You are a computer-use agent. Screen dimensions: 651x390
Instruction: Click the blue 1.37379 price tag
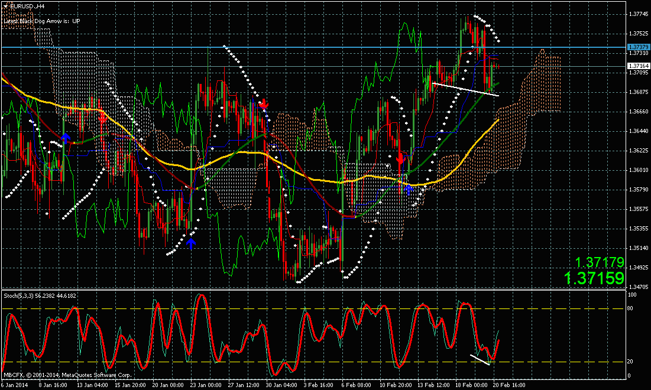pyautogui.click(x=638, y=47)
